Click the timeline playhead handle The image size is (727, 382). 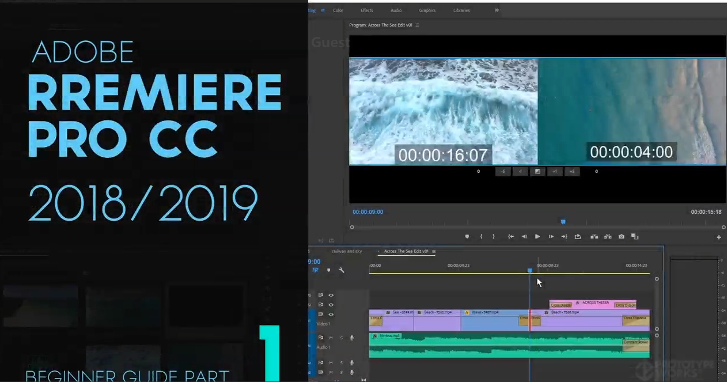[x=530, y=270]
